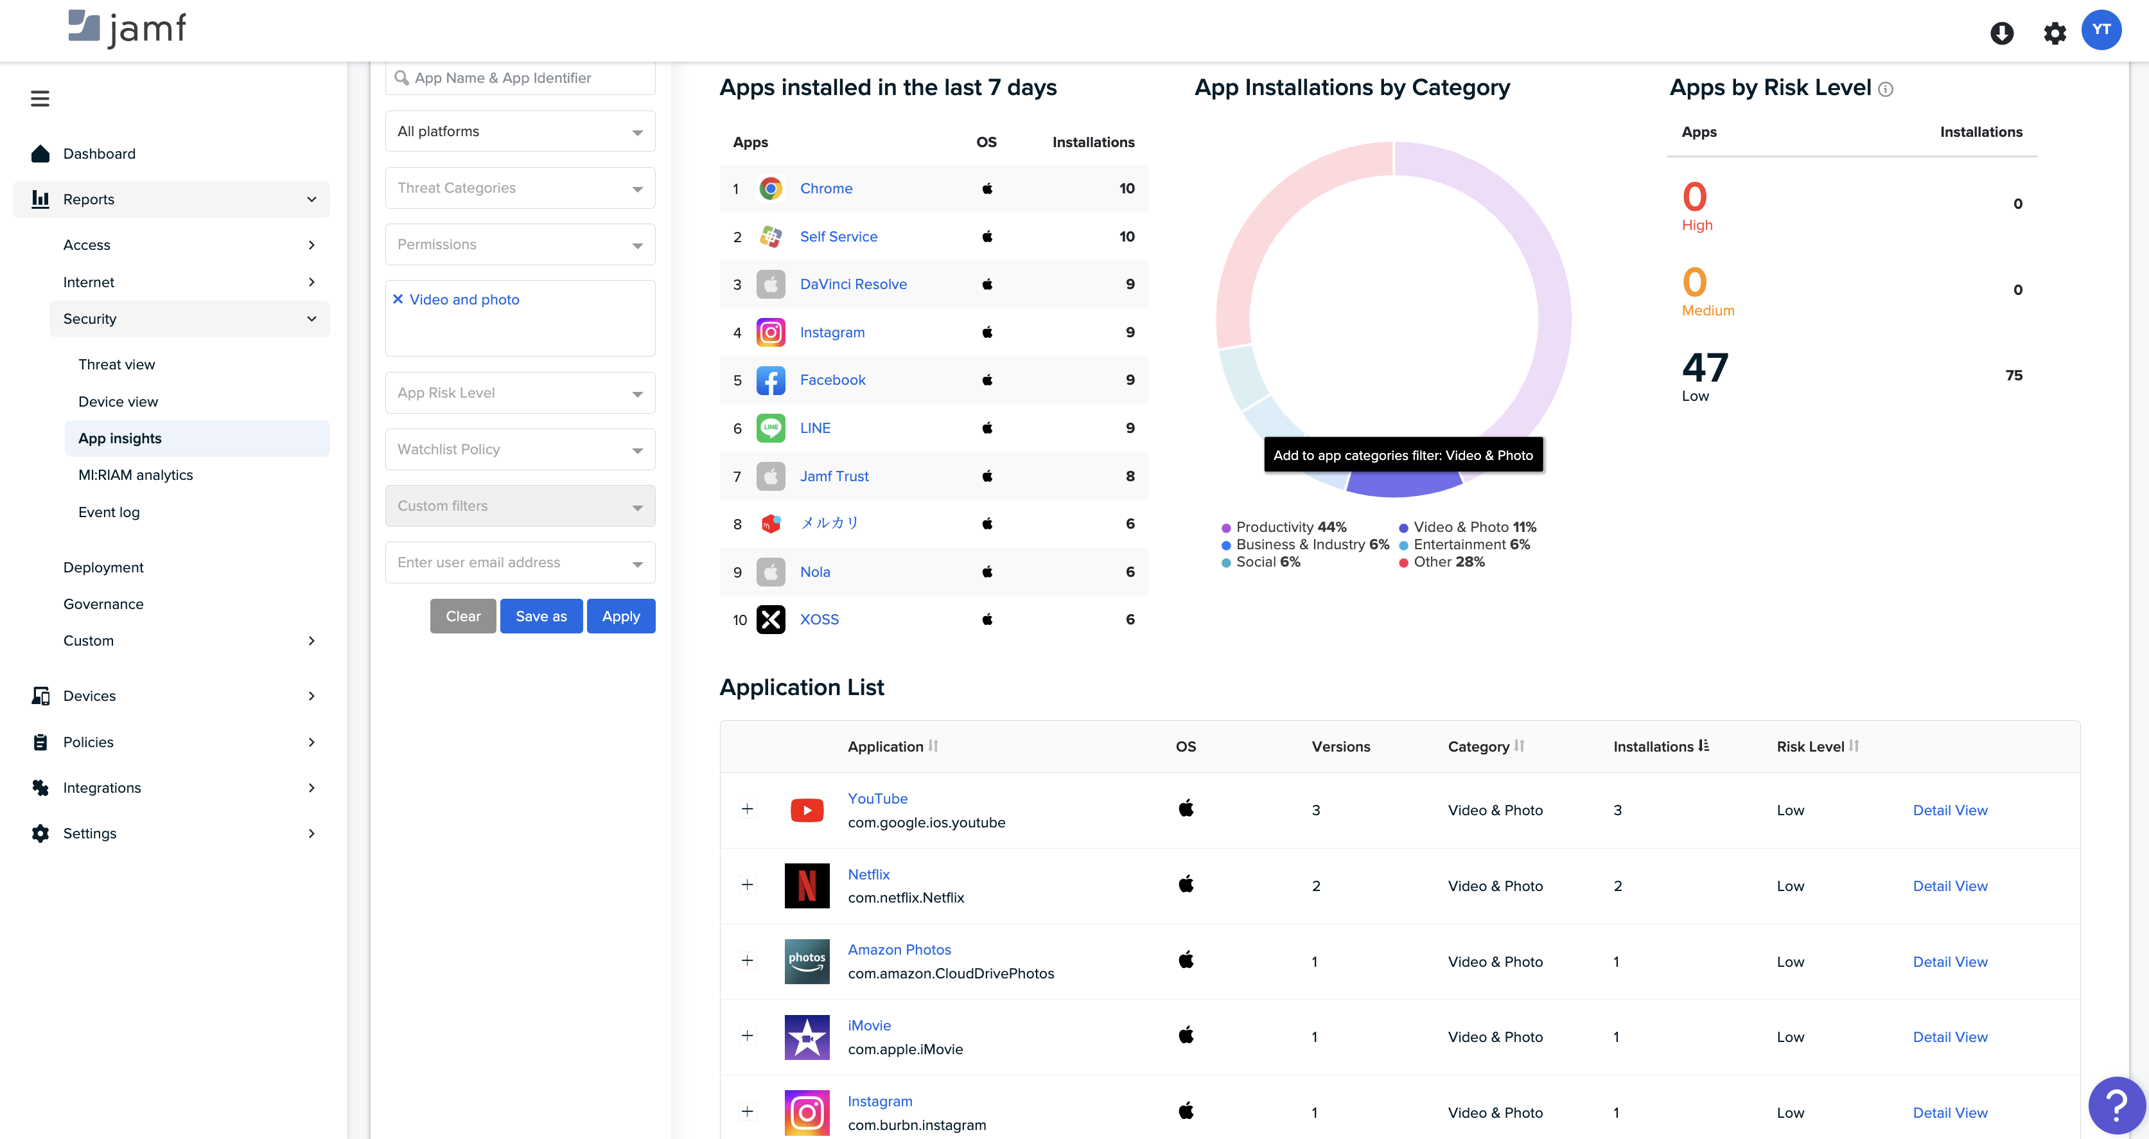Screen dimensions: 2149x1139
Task: Open the App Risk Level dropdown
Action: pos(520,392)
